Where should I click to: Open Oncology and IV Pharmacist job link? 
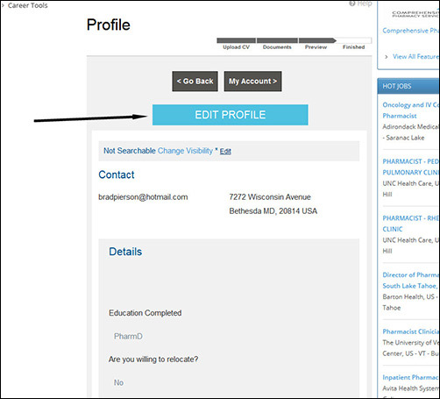pos(410,110)
